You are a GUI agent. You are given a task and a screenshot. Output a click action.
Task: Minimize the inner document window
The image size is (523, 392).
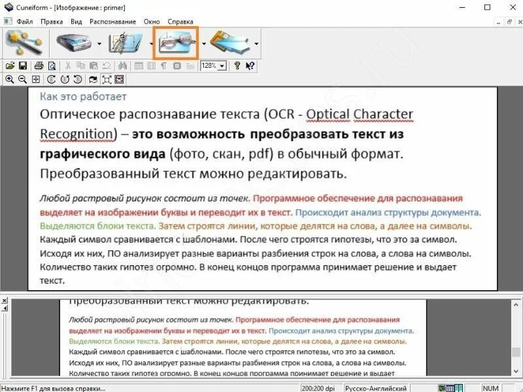pyautogui.click(x=498, y=22)
